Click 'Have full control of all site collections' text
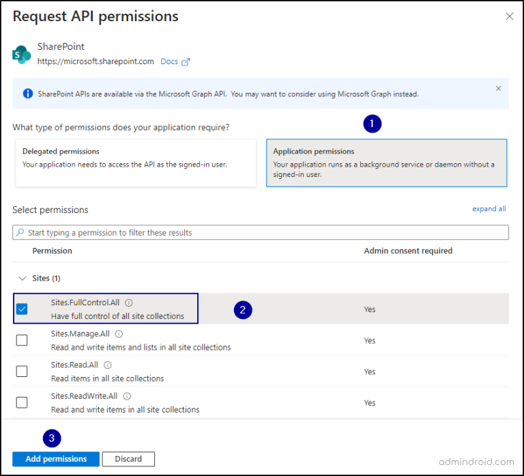Viewport: 524px width, 476px height. tap(117, 316)
